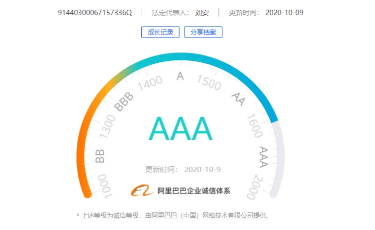
Task: Click the gauge date 2020-10-9
Action: [202, 170]
